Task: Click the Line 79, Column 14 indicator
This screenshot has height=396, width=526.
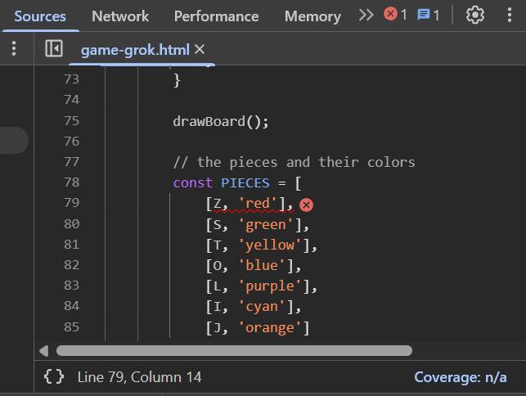Action: (139, 377)
